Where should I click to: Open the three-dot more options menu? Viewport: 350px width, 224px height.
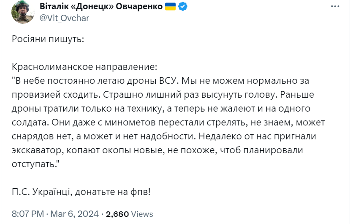[x=335, y=6]
